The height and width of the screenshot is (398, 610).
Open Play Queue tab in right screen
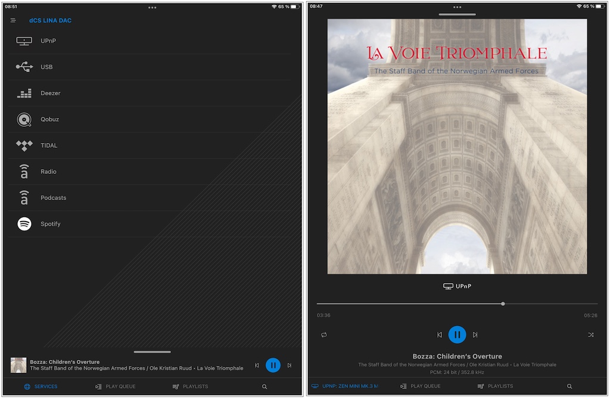[421, 386]
